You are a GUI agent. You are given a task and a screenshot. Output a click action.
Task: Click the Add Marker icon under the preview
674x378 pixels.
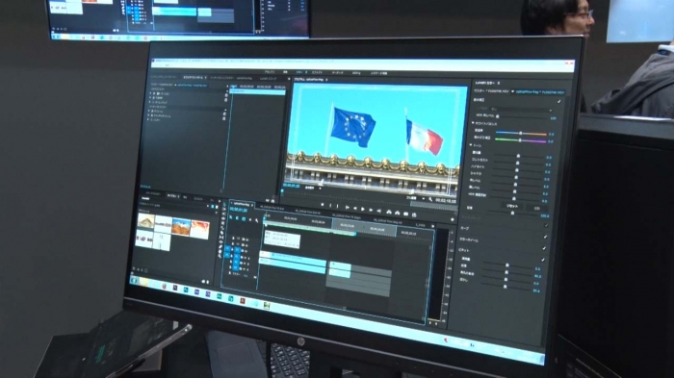click(323, 205)
